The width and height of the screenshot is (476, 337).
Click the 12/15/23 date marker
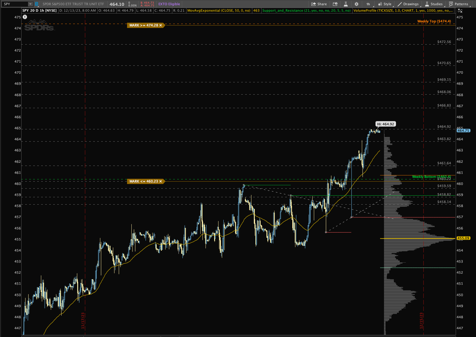click(421, 321)
